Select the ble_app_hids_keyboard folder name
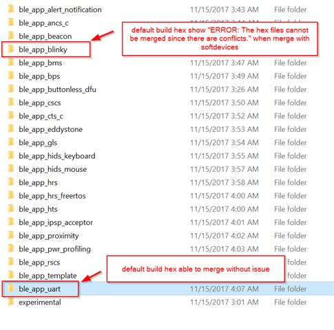The height and width of the screenshot is (330, 334). click(57, 156)
